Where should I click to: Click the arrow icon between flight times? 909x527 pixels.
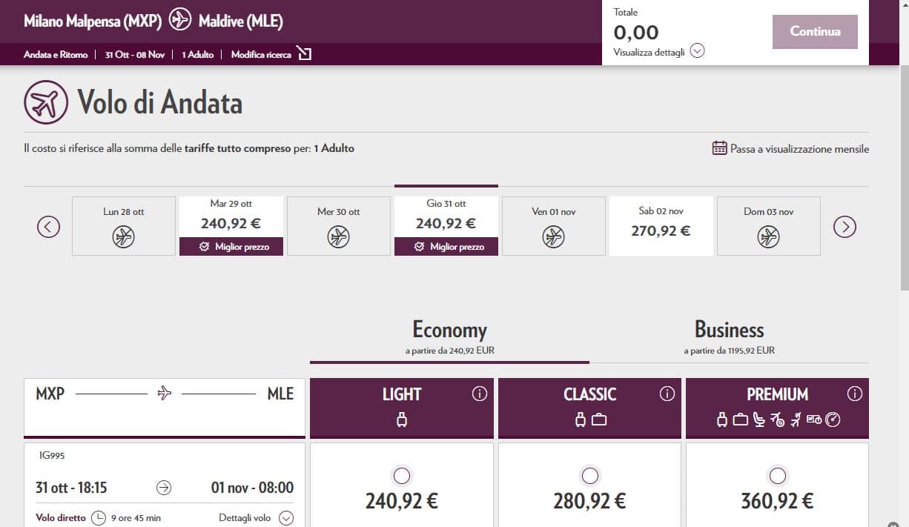pos(164,488)
